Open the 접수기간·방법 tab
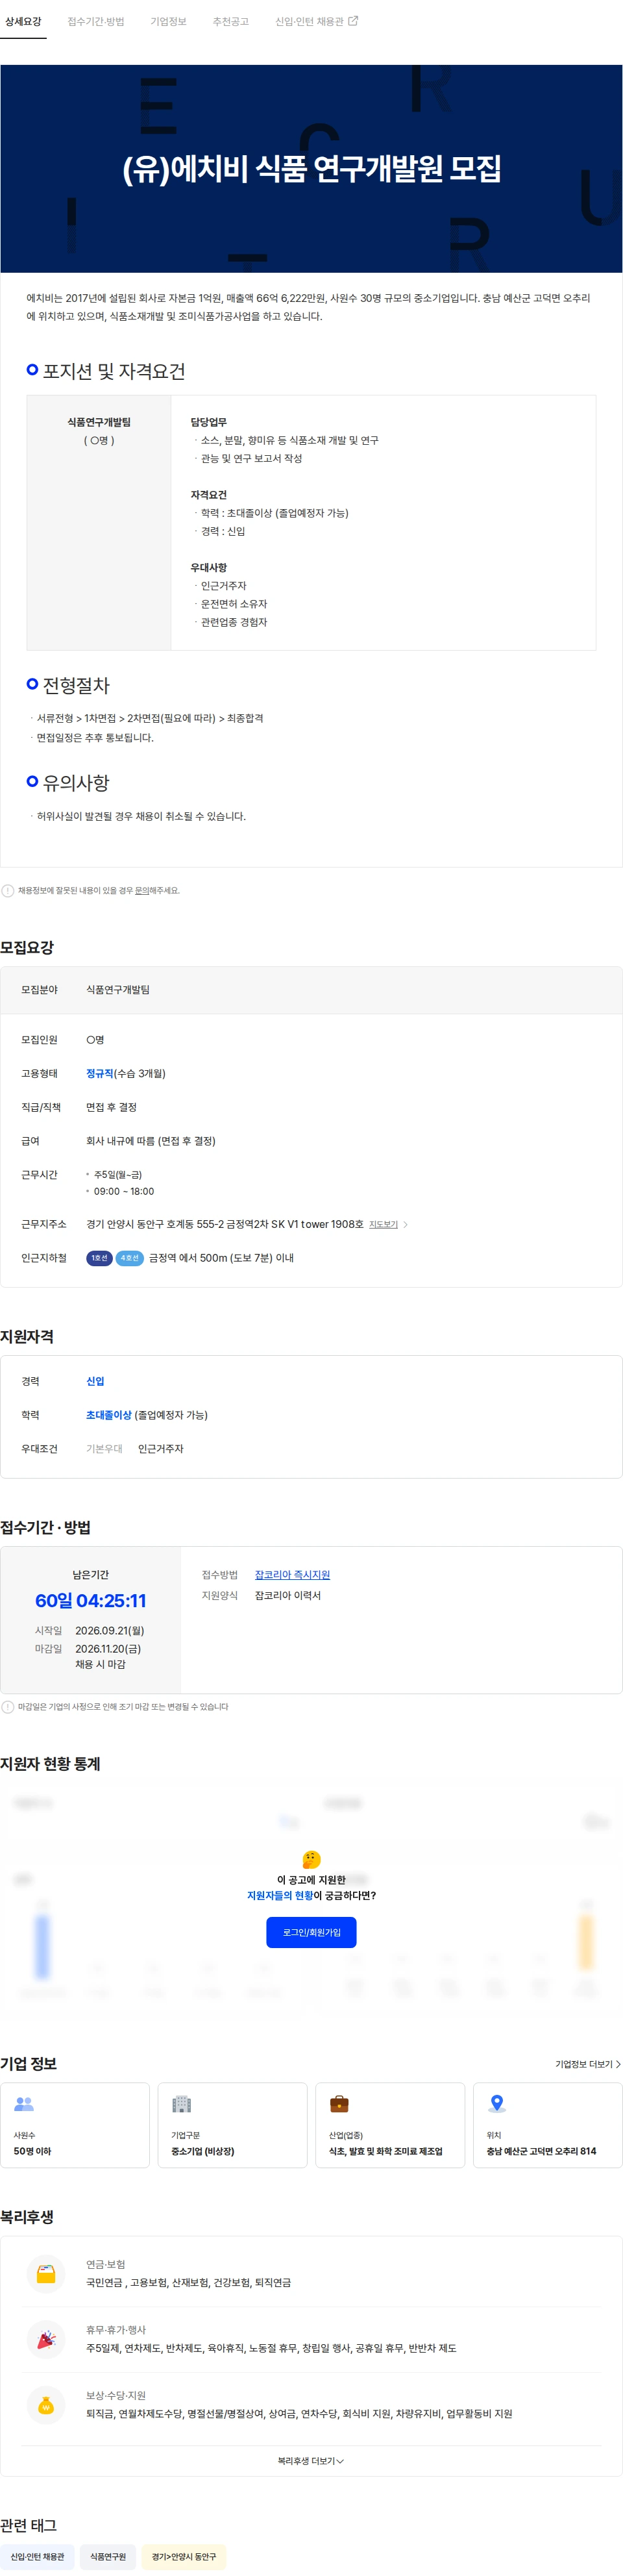 (96, 21)
